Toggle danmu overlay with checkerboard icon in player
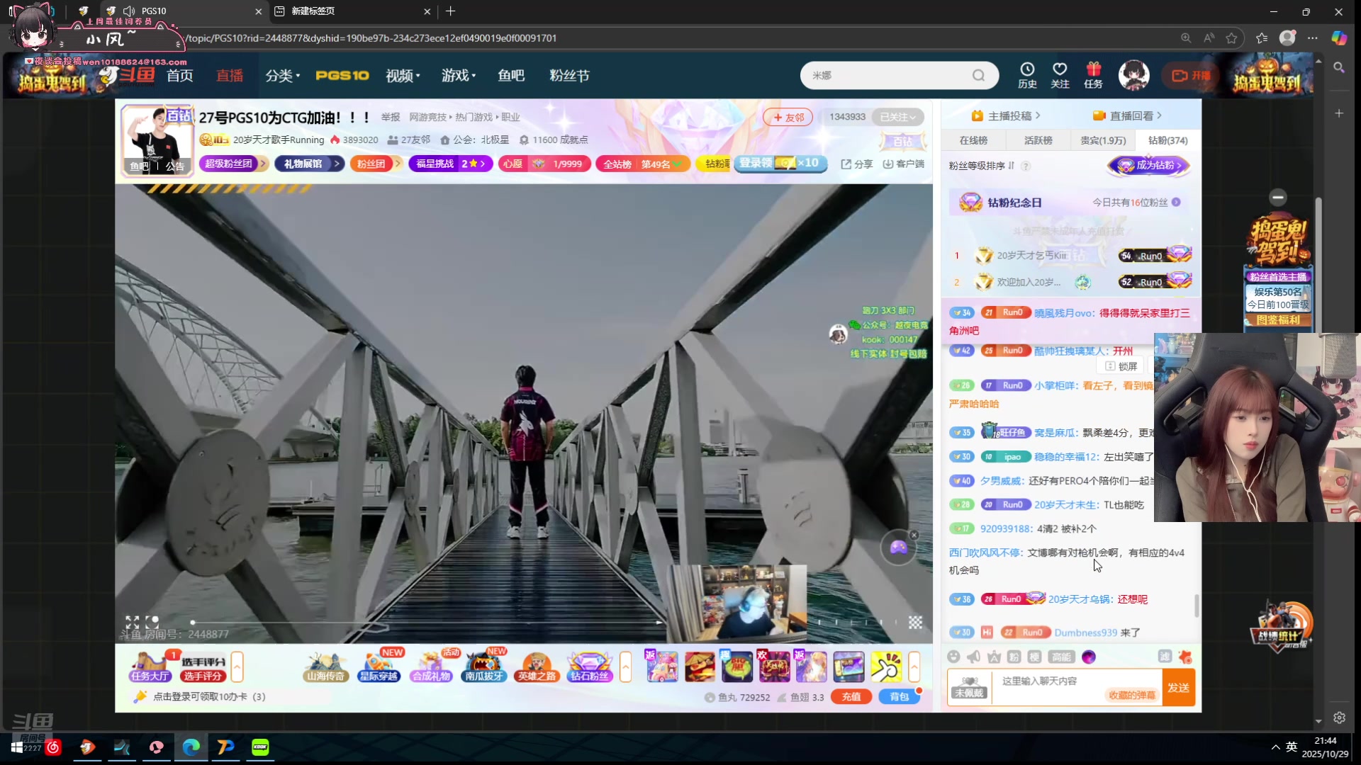 [915, 623]
